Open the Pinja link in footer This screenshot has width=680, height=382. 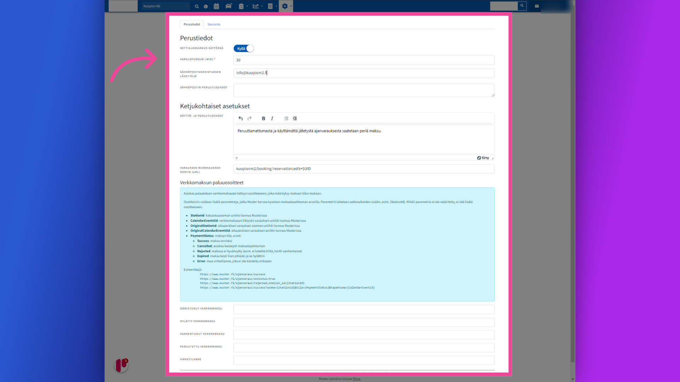pos(356,379)
